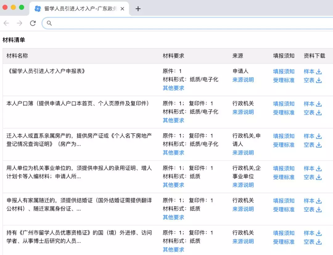Screen dimensions: 333x255
Task: Open 受理标准 for 用人单位为机关事业单位 row
Action: (284, 177)
